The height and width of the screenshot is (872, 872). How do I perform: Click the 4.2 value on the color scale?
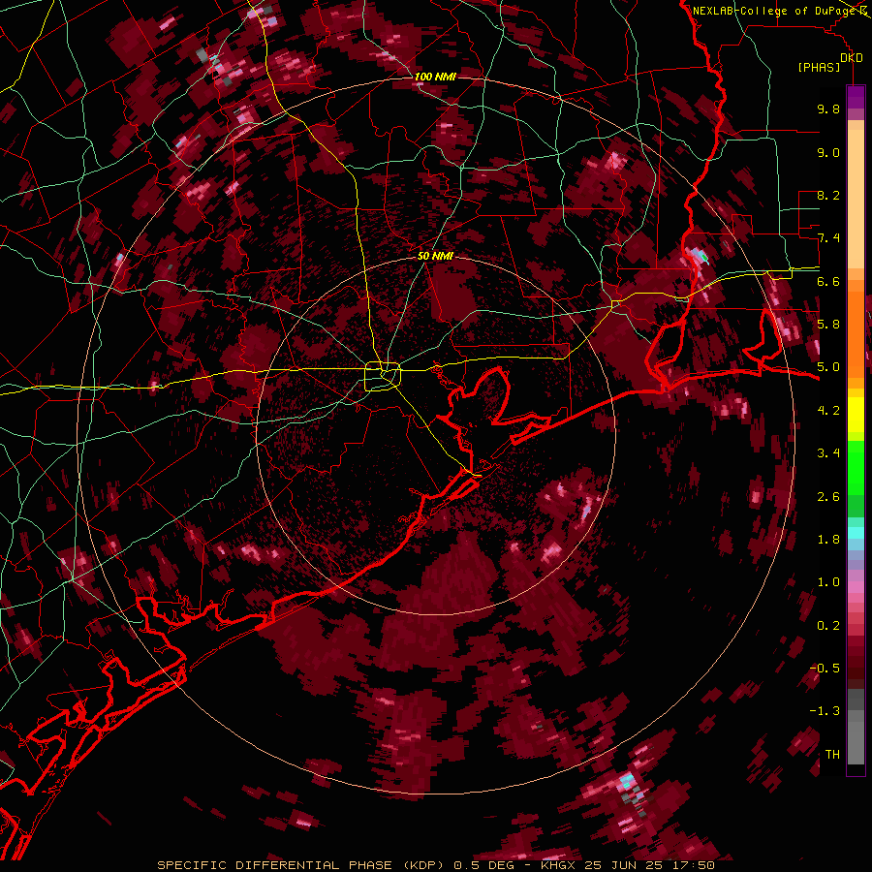[828, 411]
